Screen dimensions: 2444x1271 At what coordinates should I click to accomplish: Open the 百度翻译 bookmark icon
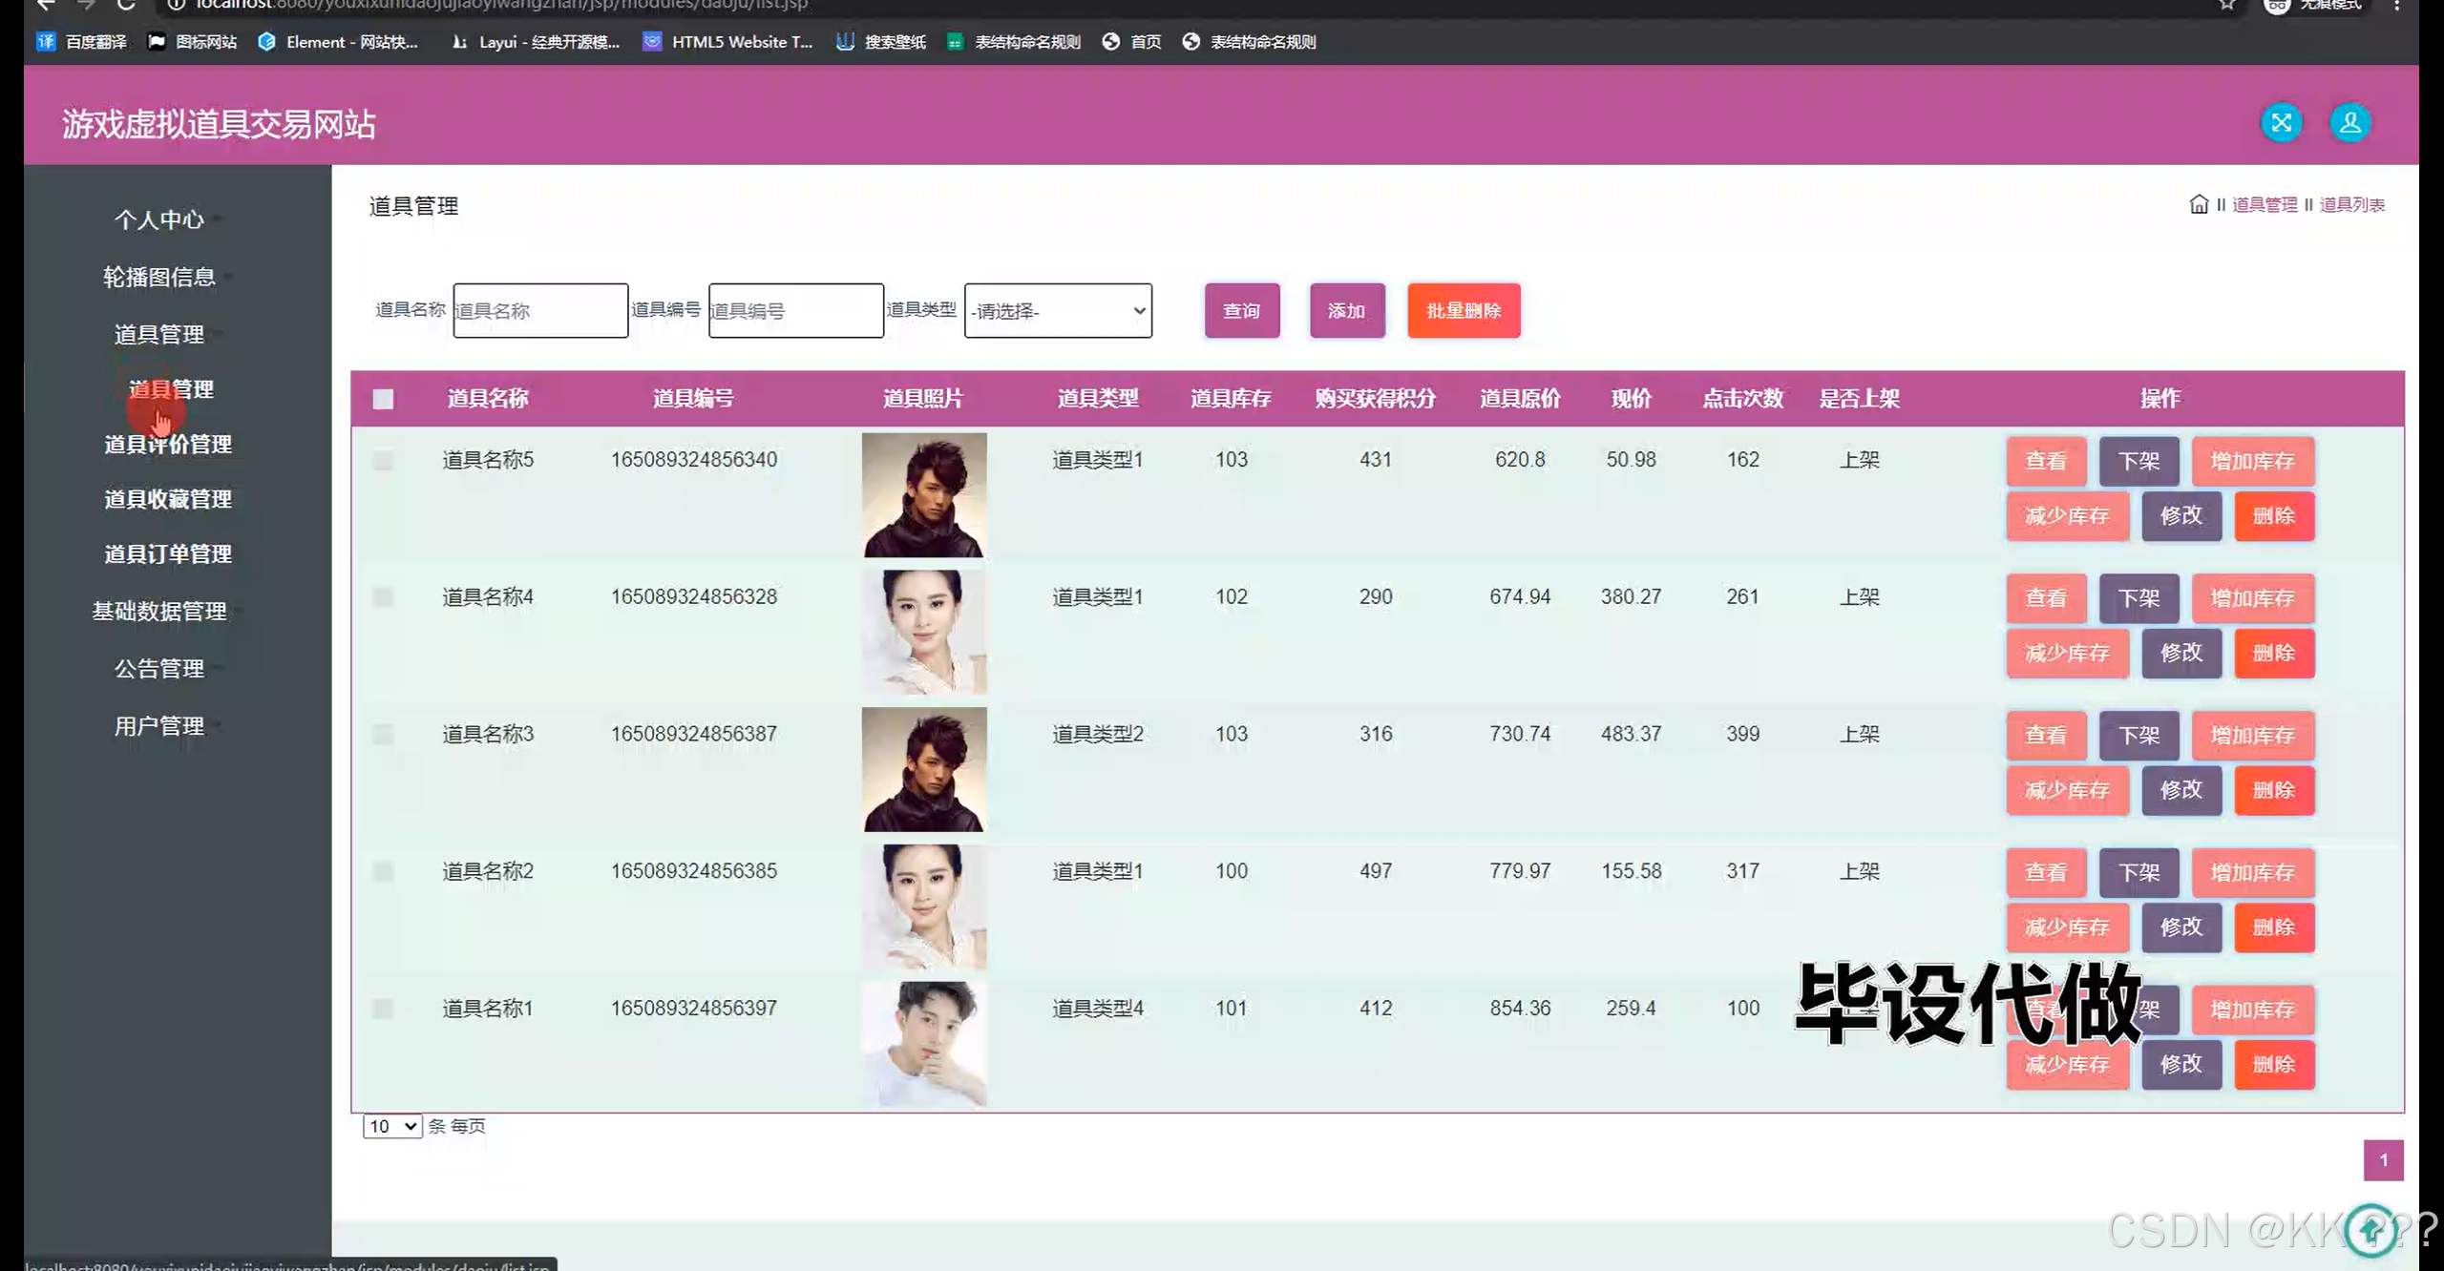(x=46, y=42)
